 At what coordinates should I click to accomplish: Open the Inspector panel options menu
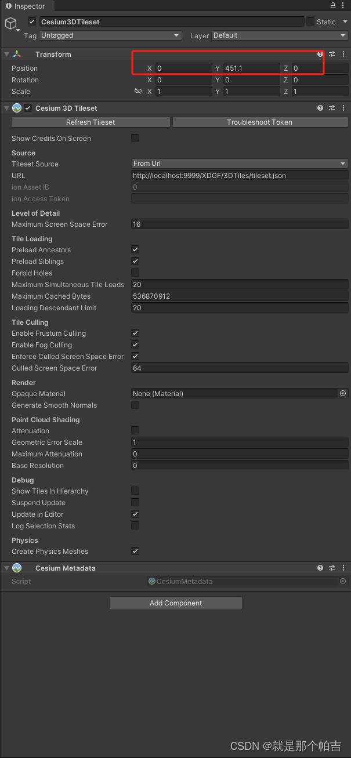pos(343,6)
